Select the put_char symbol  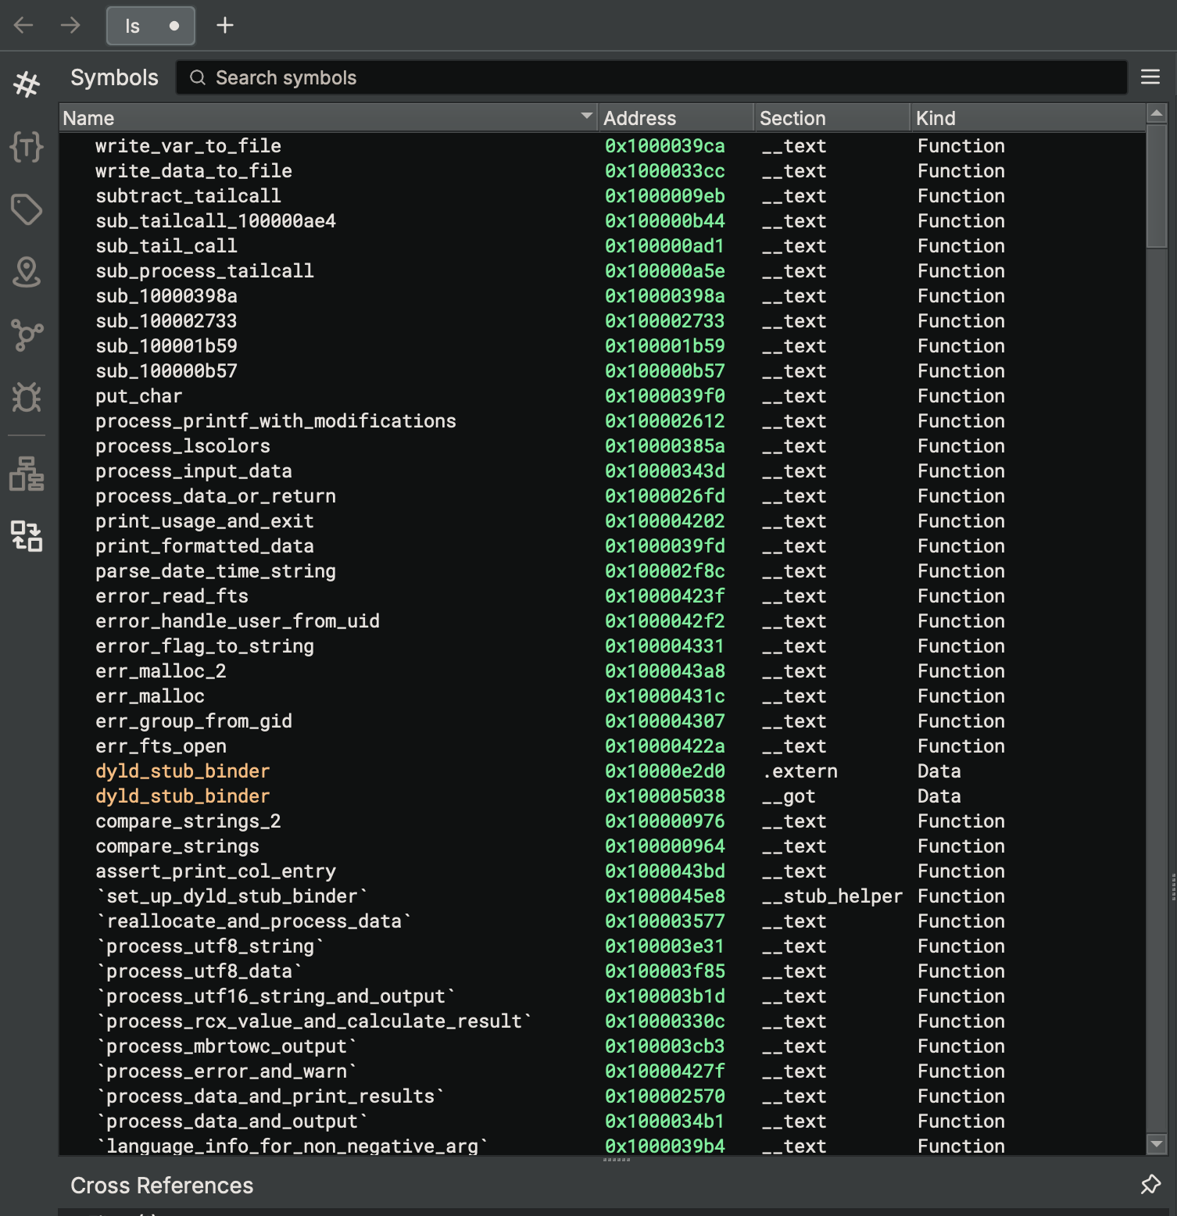tap(139, 396)
